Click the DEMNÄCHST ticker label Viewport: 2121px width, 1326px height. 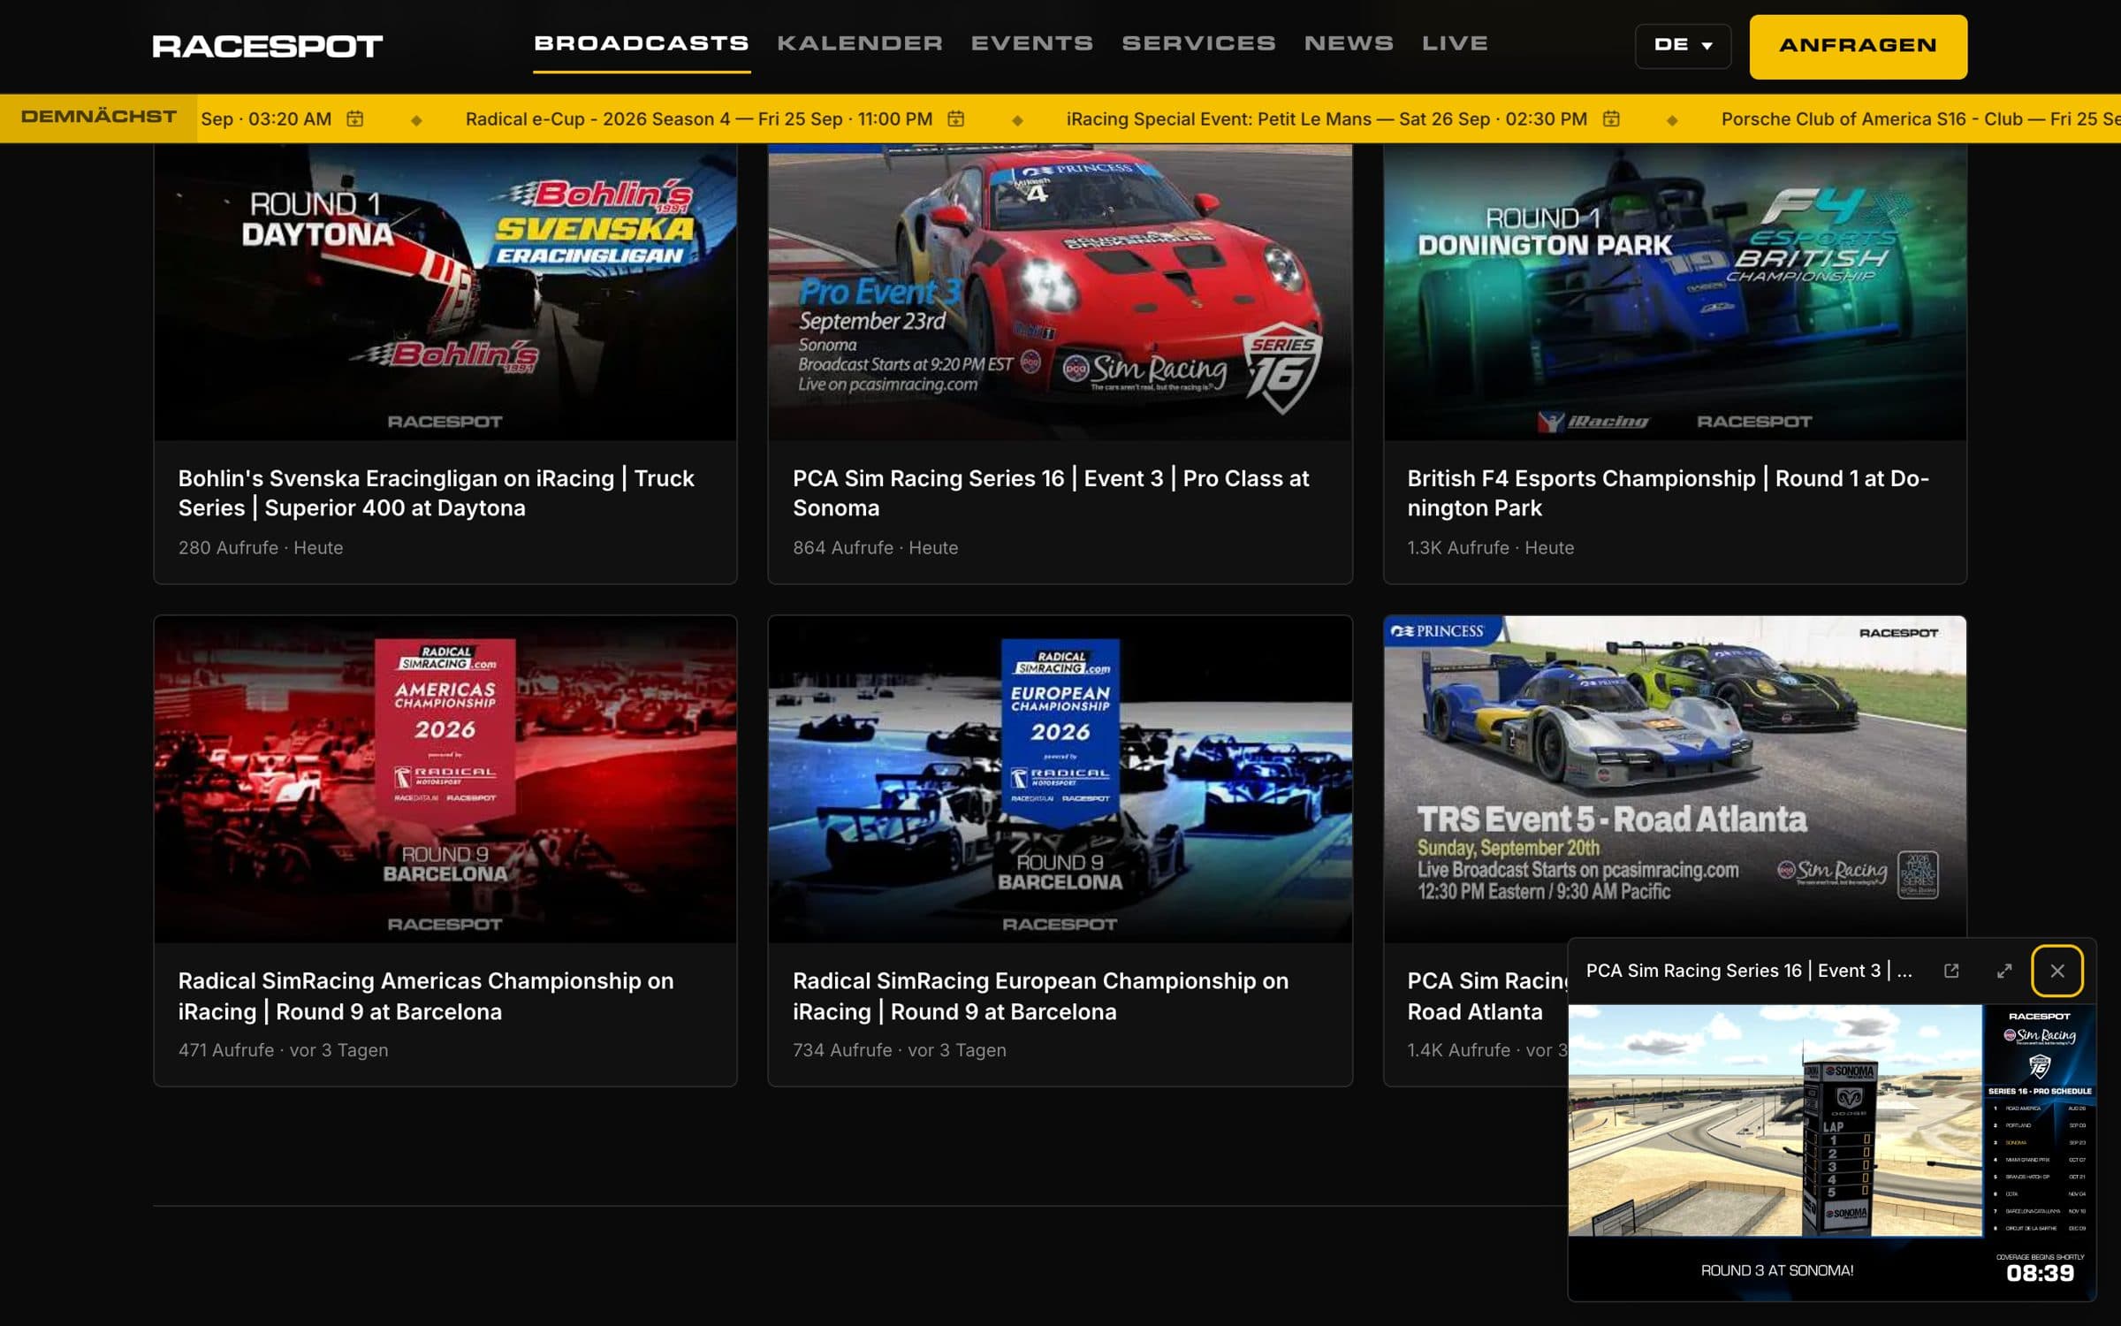pos(98,117)
